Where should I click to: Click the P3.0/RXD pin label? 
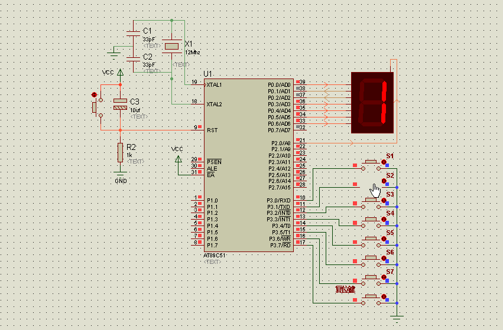[x=278, y=201]
